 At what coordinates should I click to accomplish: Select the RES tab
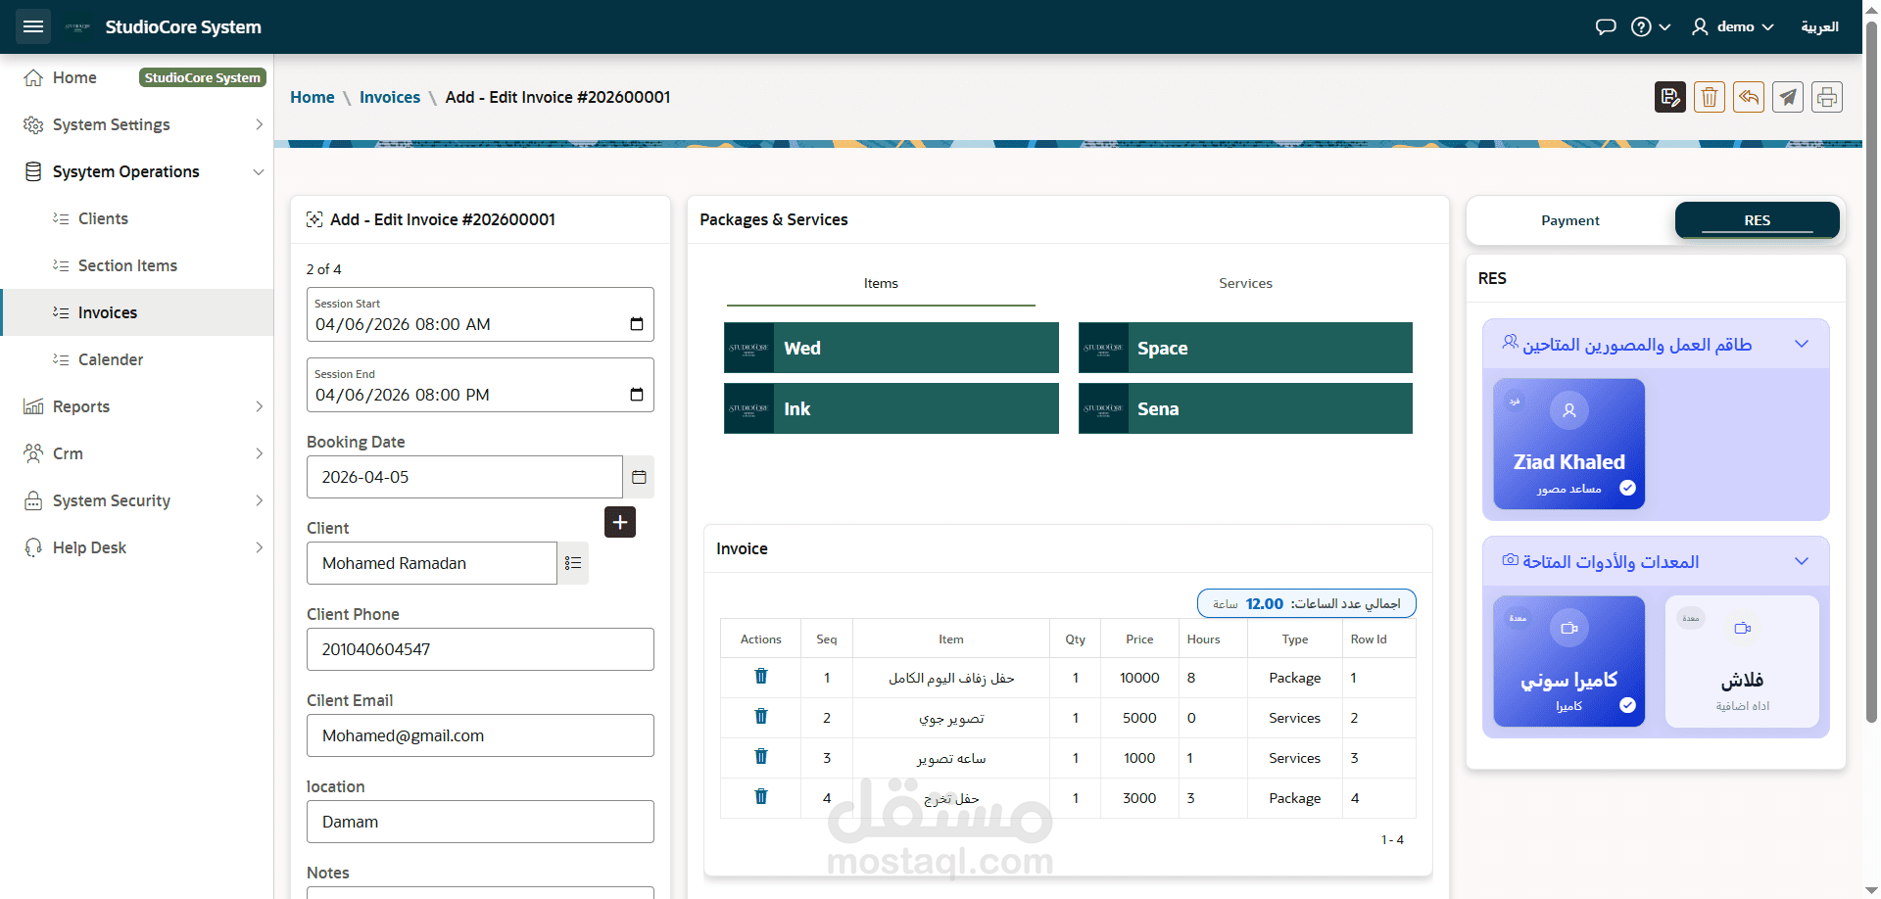click(1758, 220)
